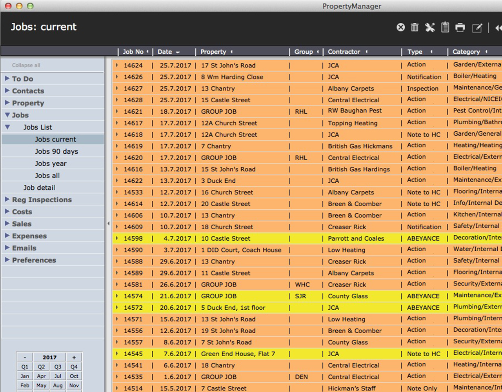Viewport: 502px width, 392px height.
Task: Increase year with plus button
Action: click(74, 357)
